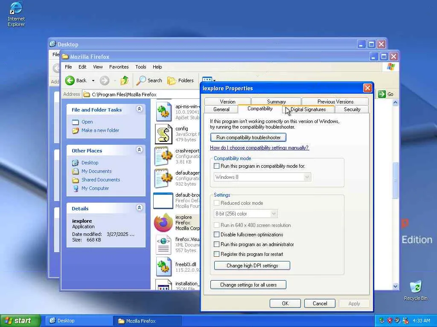Viewport: 437px width, 327px height.
Task: Open the Views dropdown in the toolbar
Action: pos(214,80)
